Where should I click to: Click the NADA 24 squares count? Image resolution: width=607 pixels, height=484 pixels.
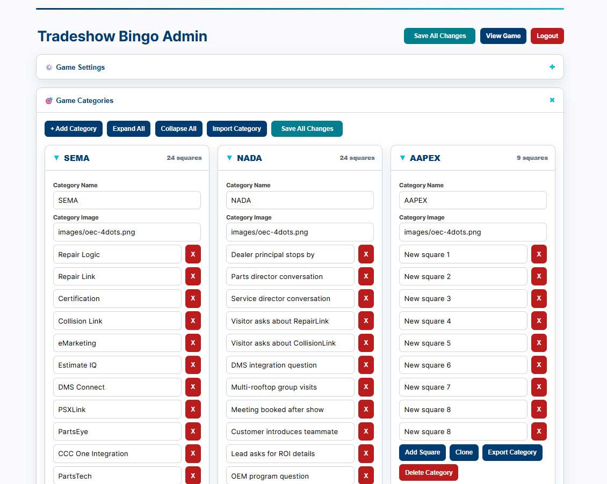point(357,158)
